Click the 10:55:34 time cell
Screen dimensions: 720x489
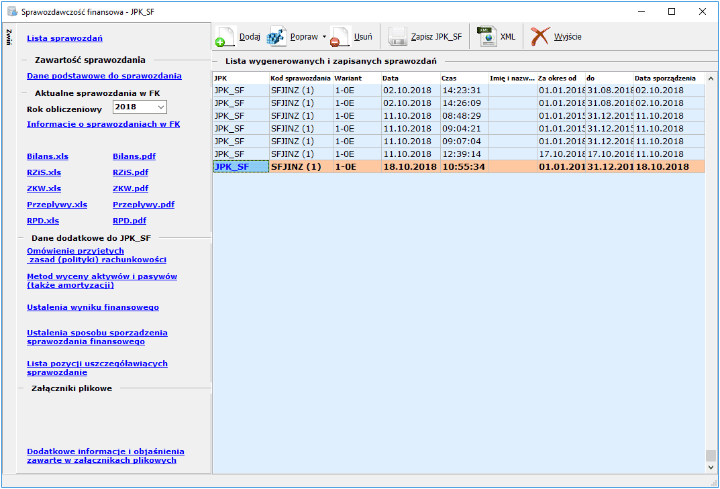(x=465, y=166)
